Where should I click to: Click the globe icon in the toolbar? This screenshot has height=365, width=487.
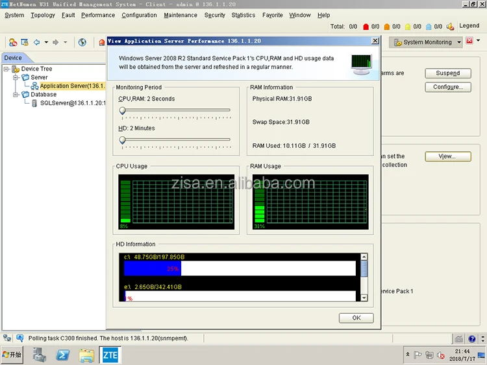coord(82,42)
